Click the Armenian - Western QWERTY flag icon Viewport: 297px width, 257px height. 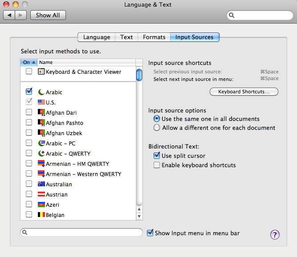[41, 174]
